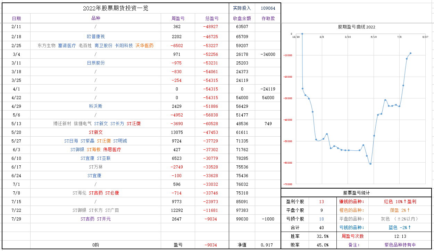Click the 盈利个股 label cell
The image size is (434, 251).
[x=295, y=201]
